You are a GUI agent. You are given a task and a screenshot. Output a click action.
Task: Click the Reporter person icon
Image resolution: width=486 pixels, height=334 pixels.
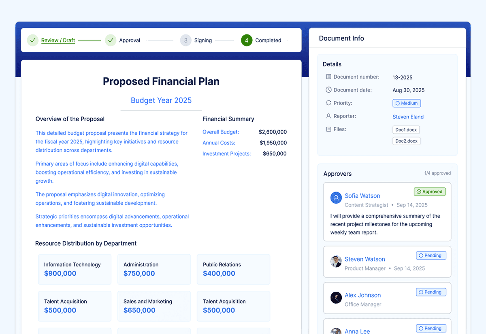click(328, 116)
